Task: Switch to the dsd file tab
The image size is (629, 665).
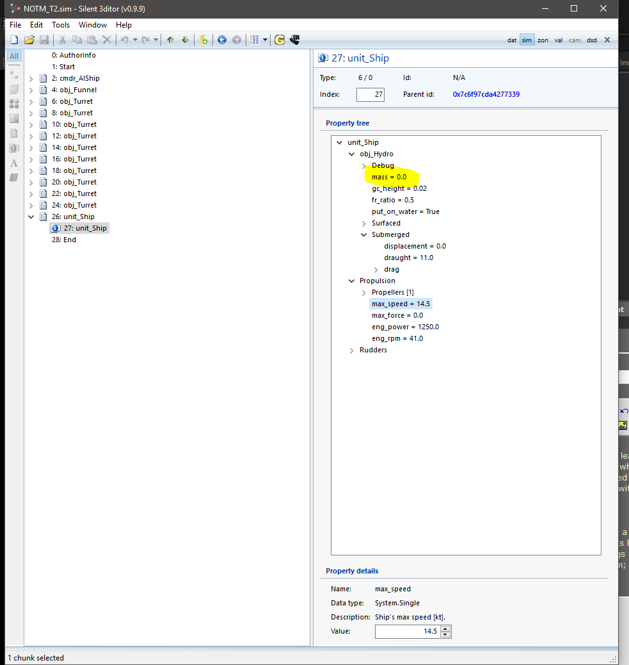Action: click(592, 40)
